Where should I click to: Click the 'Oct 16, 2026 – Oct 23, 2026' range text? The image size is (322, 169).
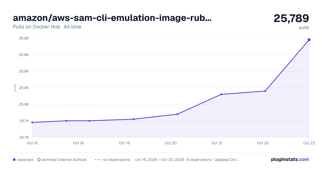point(160,160)
